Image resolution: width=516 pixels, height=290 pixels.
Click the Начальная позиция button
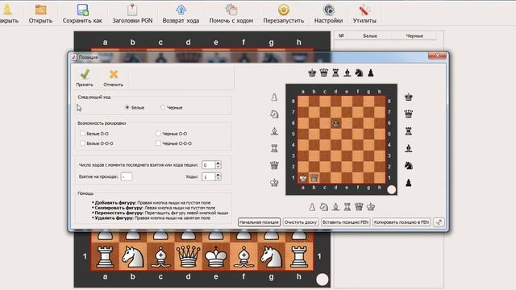pos(259,222)
